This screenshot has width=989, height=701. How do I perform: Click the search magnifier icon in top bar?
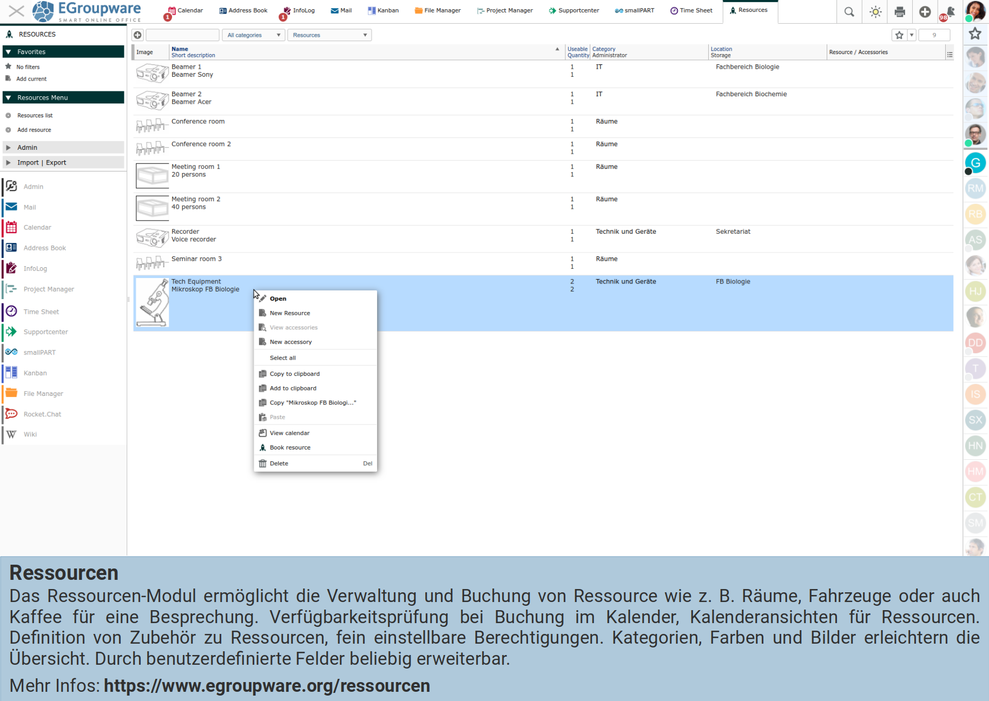point(849,12)
